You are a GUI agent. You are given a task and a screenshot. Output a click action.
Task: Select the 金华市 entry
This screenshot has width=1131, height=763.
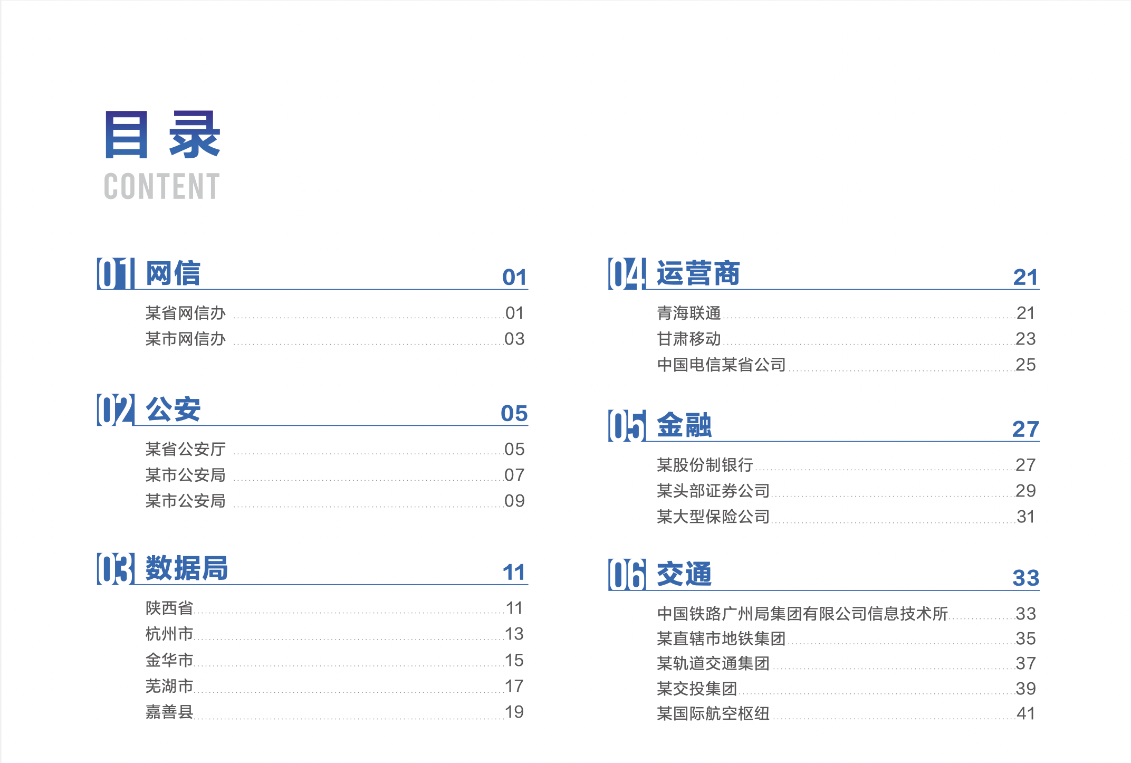tap(169, 660)
